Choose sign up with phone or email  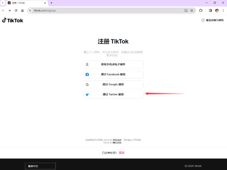(x=113, y=65)
